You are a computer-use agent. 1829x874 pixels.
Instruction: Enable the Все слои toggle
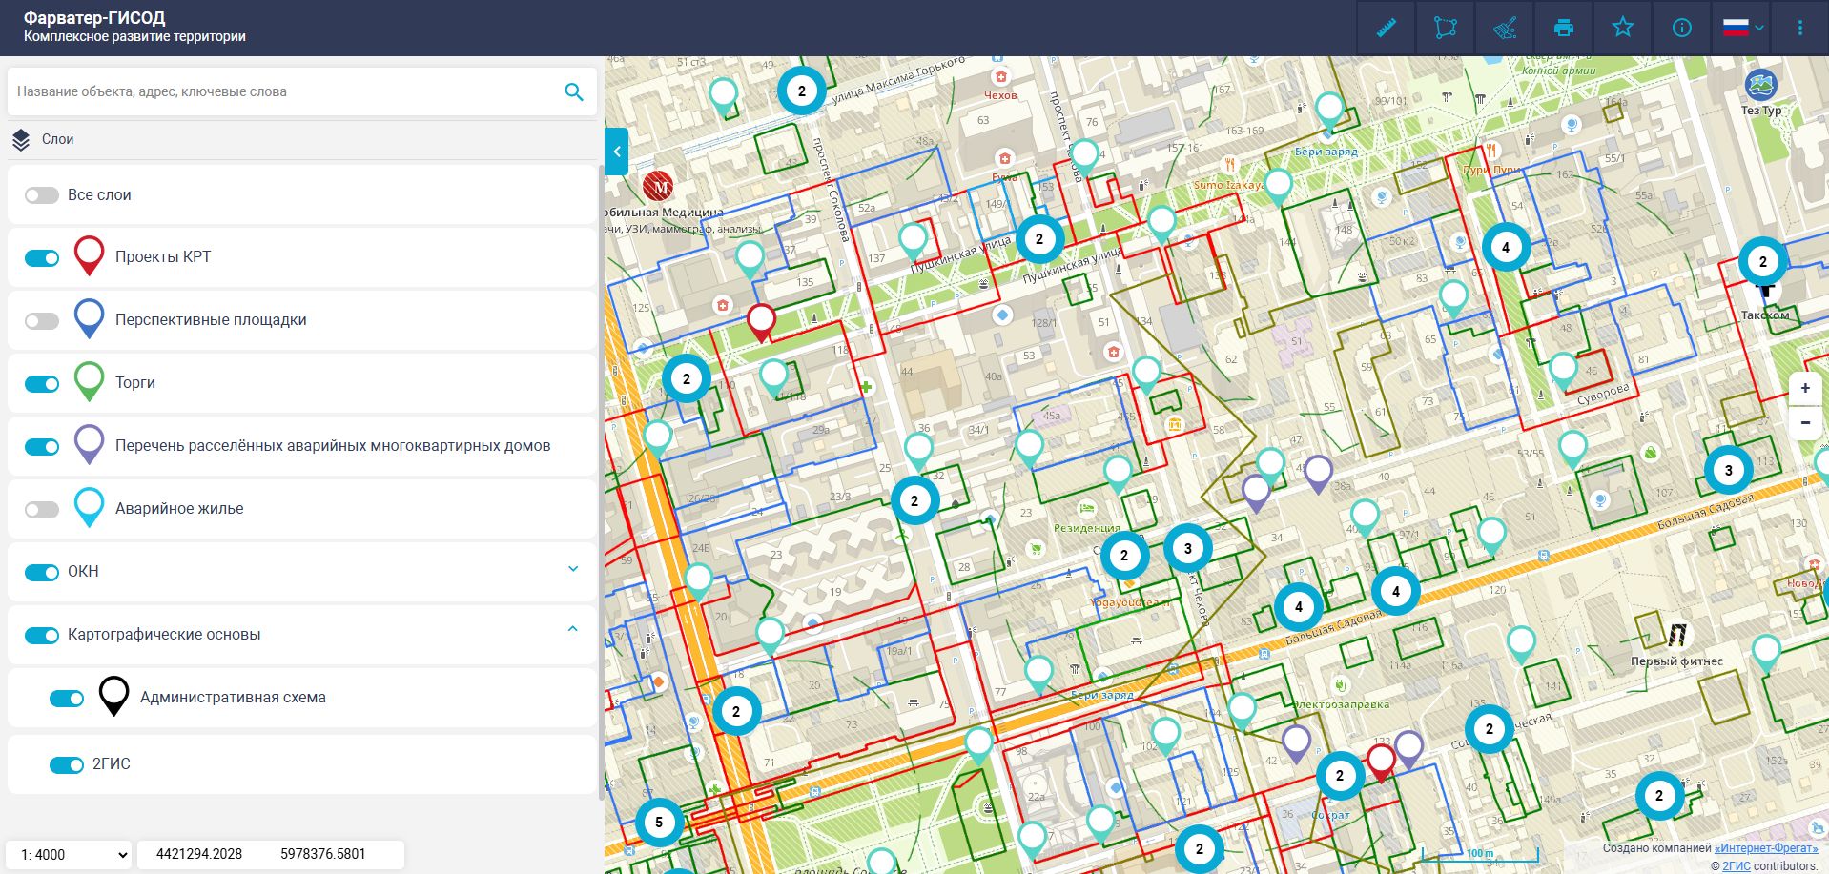coord(42,195)
